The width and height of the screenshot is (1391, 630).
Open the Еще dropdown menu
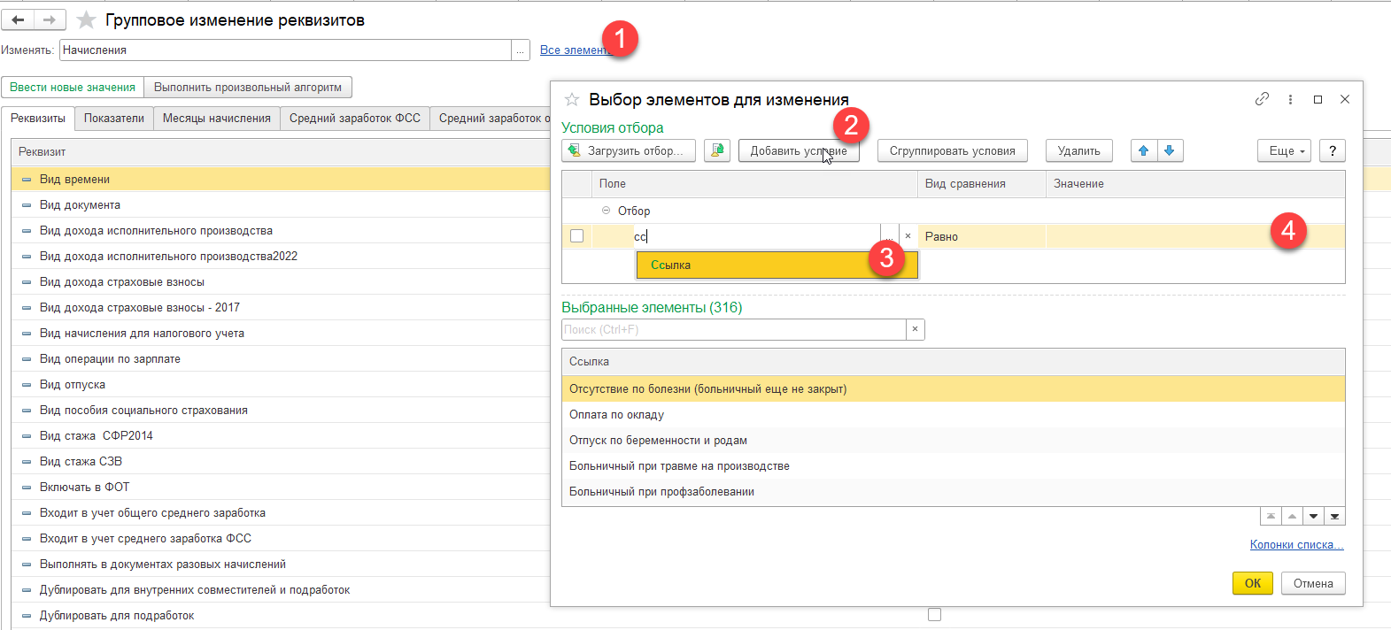click(x=1283, y=150)
